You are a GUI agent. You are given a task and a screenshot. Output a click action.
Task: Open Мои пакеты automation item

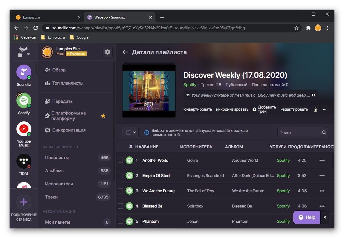77,222
